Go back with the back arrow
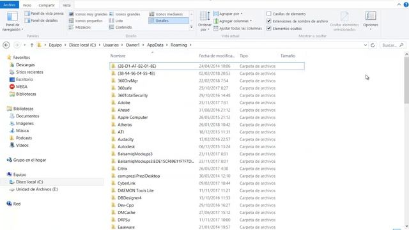 [x=6, y=45]
